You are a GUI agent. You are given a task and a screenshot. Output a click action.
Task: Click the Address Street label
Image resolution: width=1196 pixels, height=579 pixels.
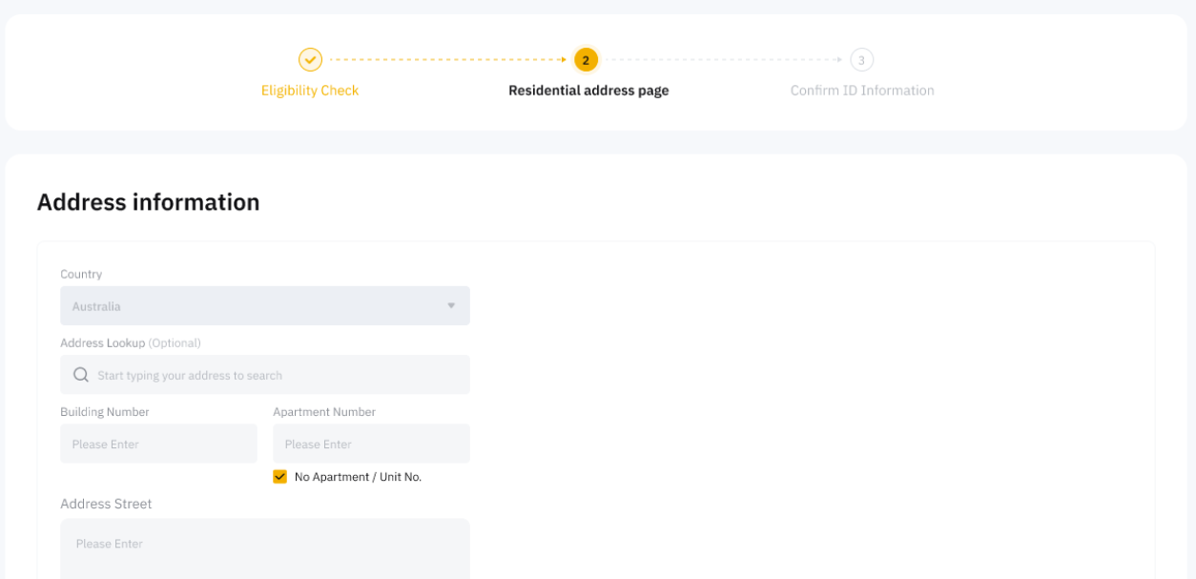(106, 504)
